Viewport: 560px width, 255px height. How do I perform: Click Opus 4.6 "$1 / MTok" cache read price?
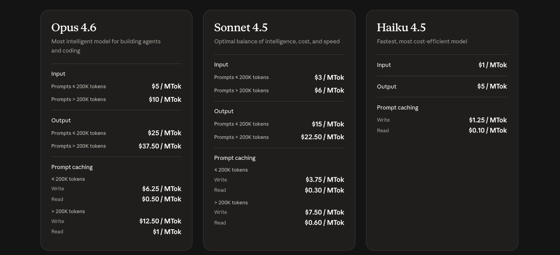point(167,232)
